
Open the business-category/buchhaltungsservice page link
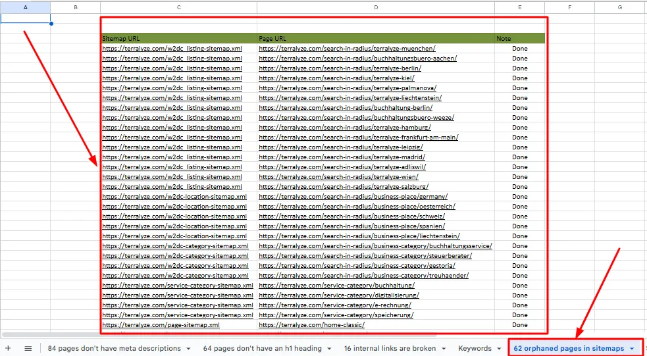[x=375, y=246]
